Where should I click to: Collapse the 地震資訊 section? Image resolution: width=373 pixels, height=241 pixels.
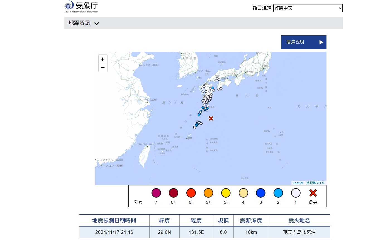tap(97, 24)
